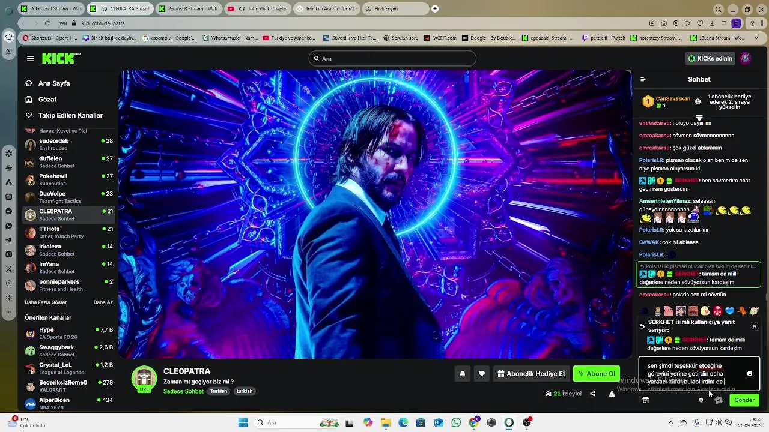Open the Windows Start menu
The width and height of the screenshot is (769, 432).
243,422
